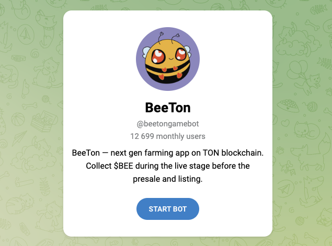Screen dimensions: 332x246
Task: Click the bee's right heart-shaped eye
Action: (181, 54)
